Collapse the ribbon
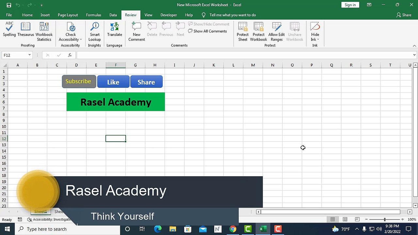 [x=414, y=46]
